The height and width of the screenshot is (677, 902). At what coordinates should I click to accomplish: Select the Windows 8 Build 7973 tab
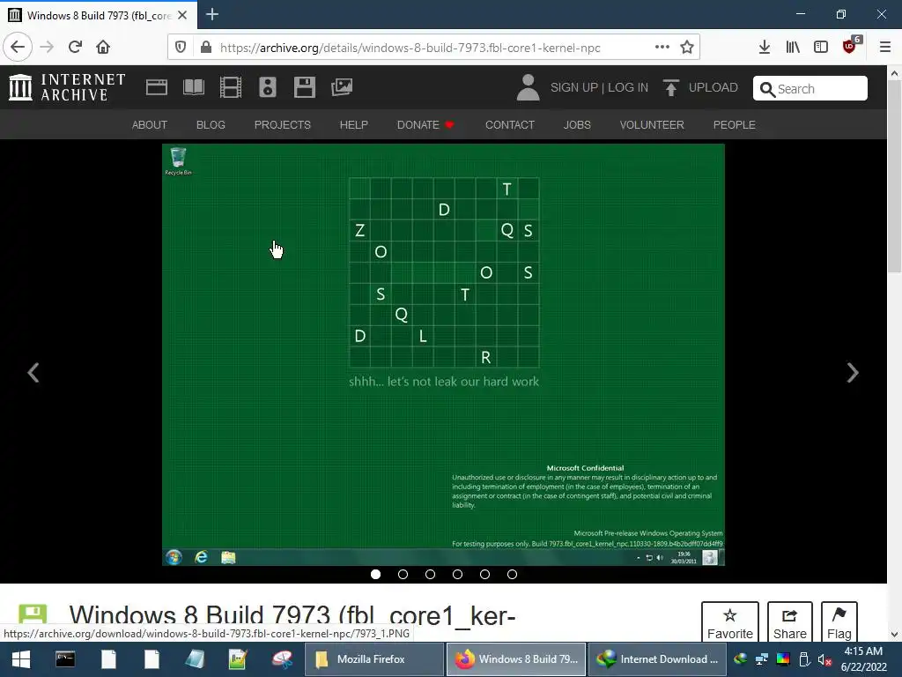pos(99,15)
